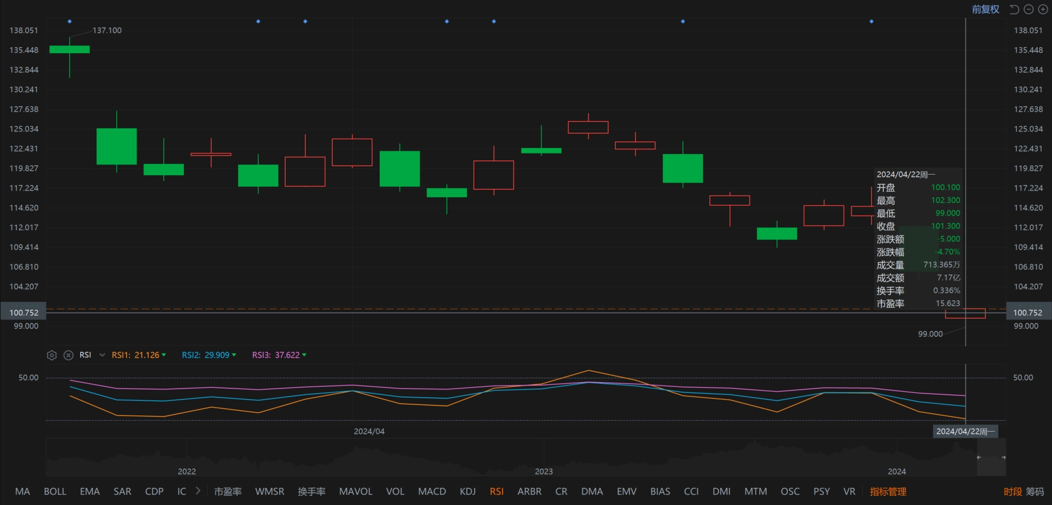Select the MA indicator tab
This screenshot has width=1052, height=505.
(22, 491)
